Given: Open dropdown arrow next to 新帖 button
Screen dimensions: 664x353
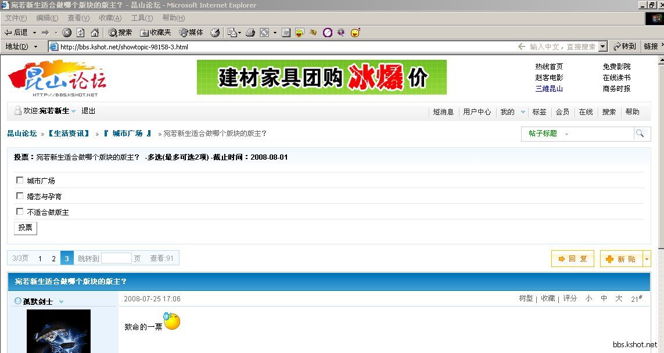Looking at the screenshot, I should point(647,259).
